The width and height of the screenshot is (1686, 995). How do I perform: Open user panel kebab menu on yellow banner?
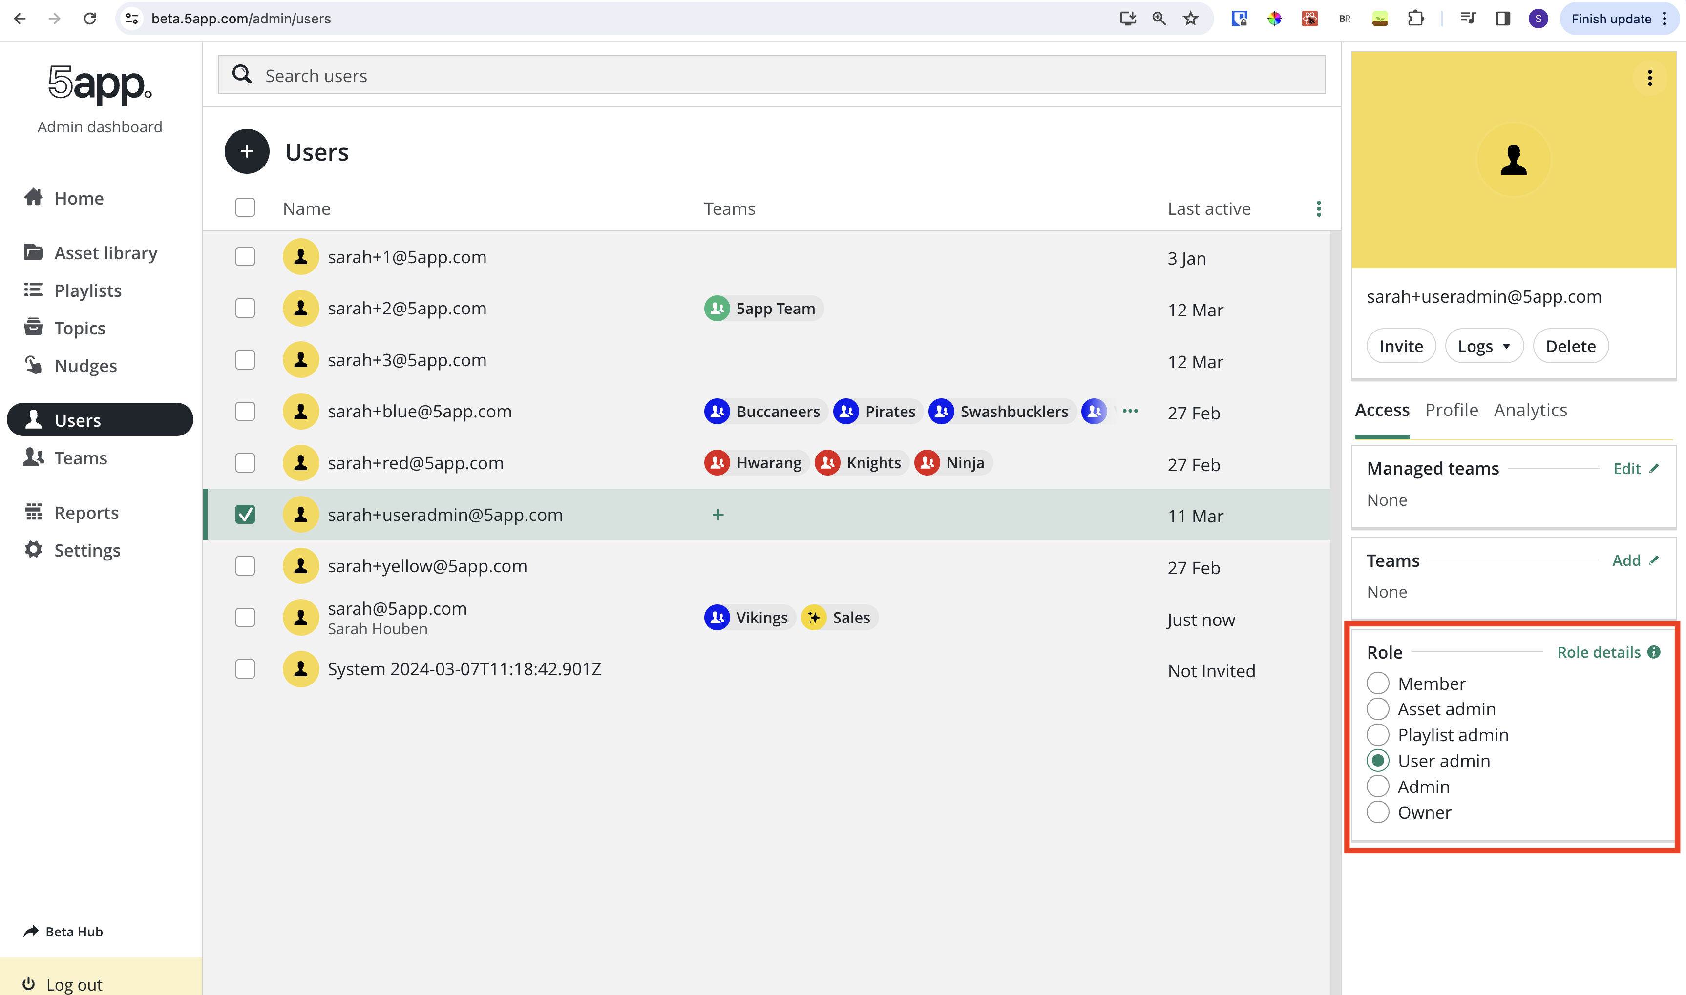(x=1650, y=78)
